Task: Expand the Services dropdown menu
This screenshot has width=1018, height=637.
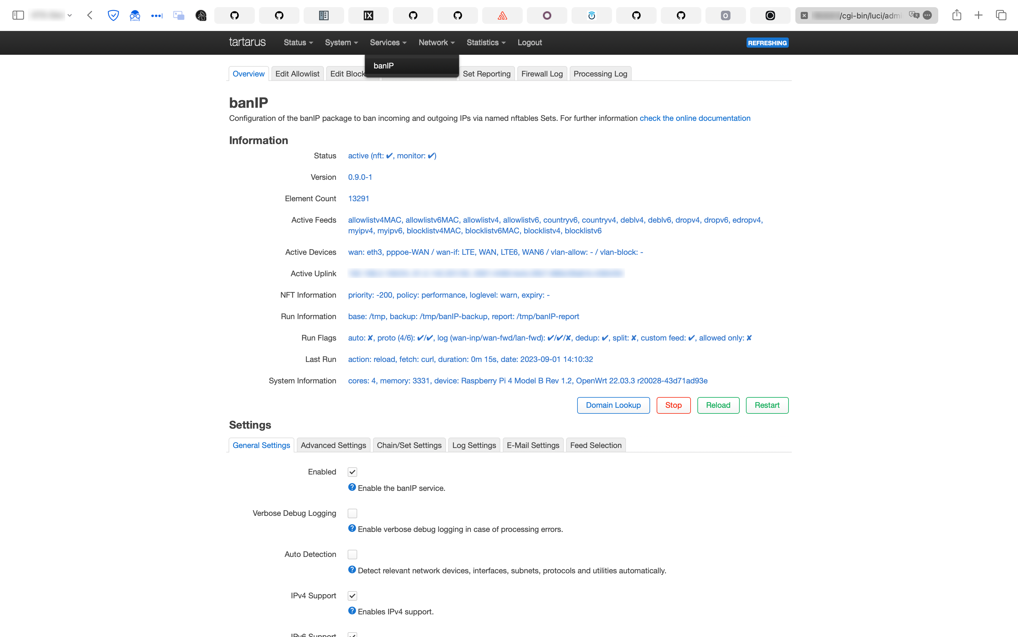Action: pos(387,43)
